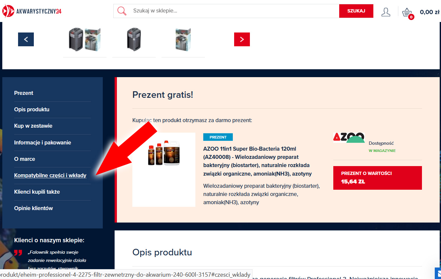This screenshot has width=441, height=279.
Task: Jump to Opis produktu in sidebar
Action: coord(32,109)
